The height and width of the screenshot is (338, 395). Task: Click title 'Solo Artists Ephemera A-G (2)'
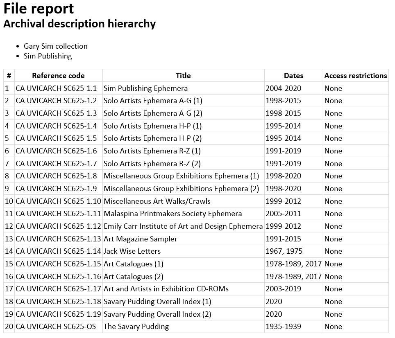153,113
